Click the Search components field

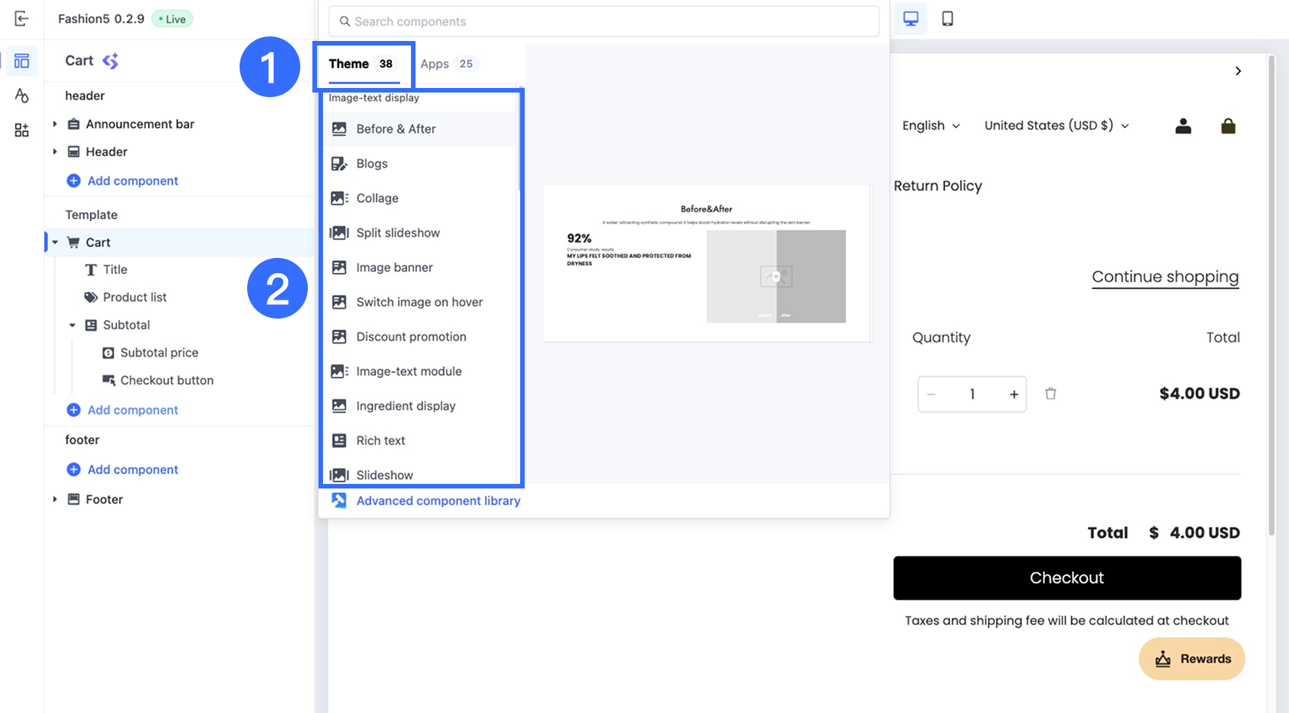click(x=604, y=21)
